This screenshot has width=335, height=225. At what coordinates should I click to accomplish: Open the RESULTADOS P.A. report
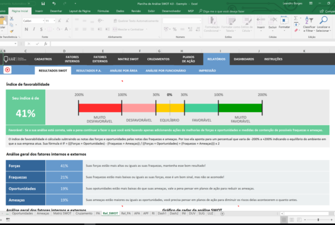tap(89, 71)
